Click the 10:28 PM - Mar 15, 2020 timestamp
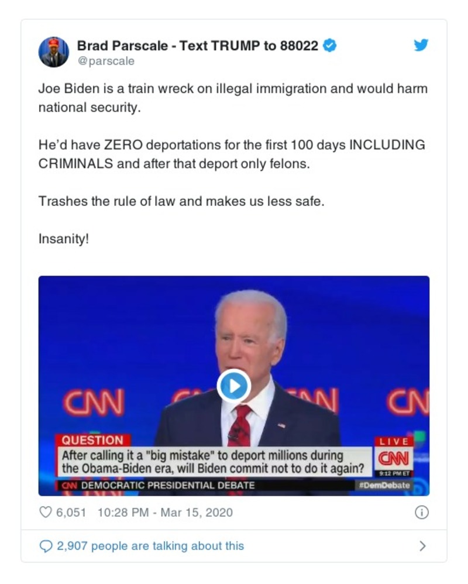 click(x=165, y=513)
